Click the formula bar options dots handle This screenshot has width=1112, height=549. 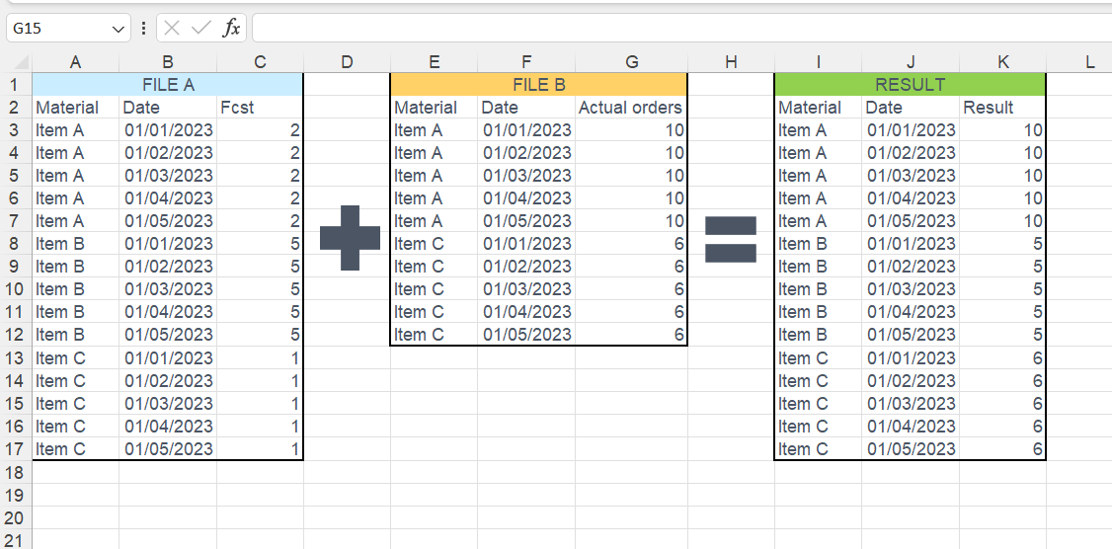point(144,29)
